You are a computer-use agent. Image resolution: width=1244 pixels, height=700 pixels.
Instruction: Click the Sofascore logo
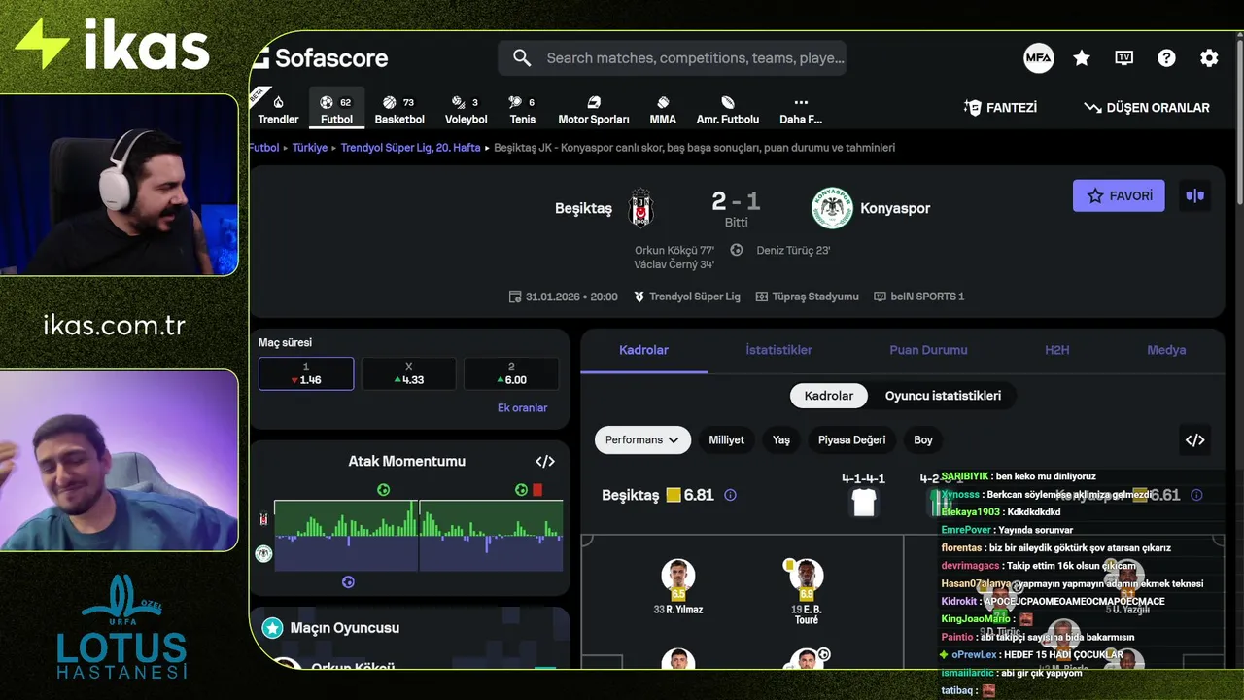pyautogui.click(x=321, y=58)
